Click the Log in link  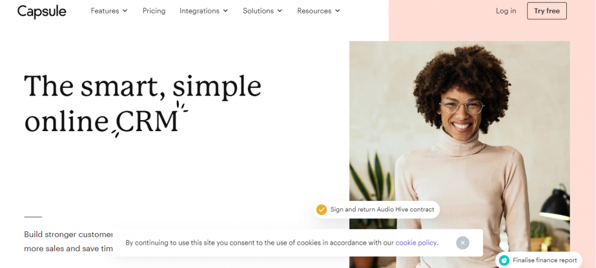(506, 11)
